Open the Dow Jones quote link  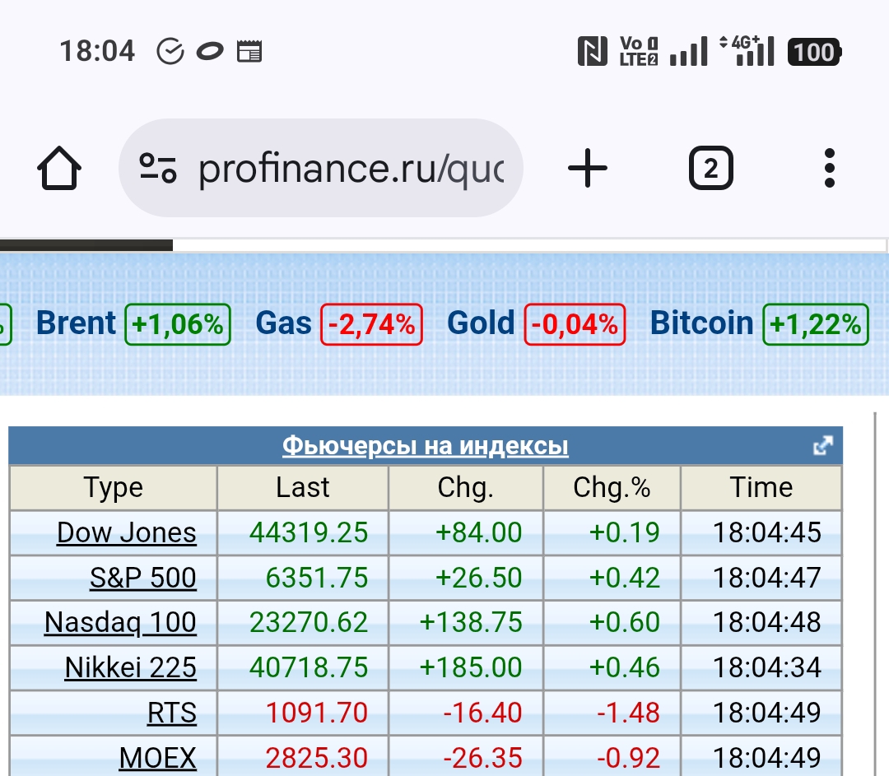tap(127, 532)
